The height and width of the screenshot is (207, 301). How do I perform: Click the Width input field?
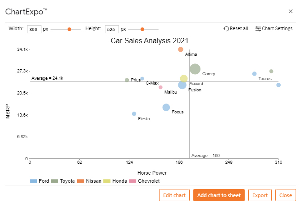tap(34, 29)
